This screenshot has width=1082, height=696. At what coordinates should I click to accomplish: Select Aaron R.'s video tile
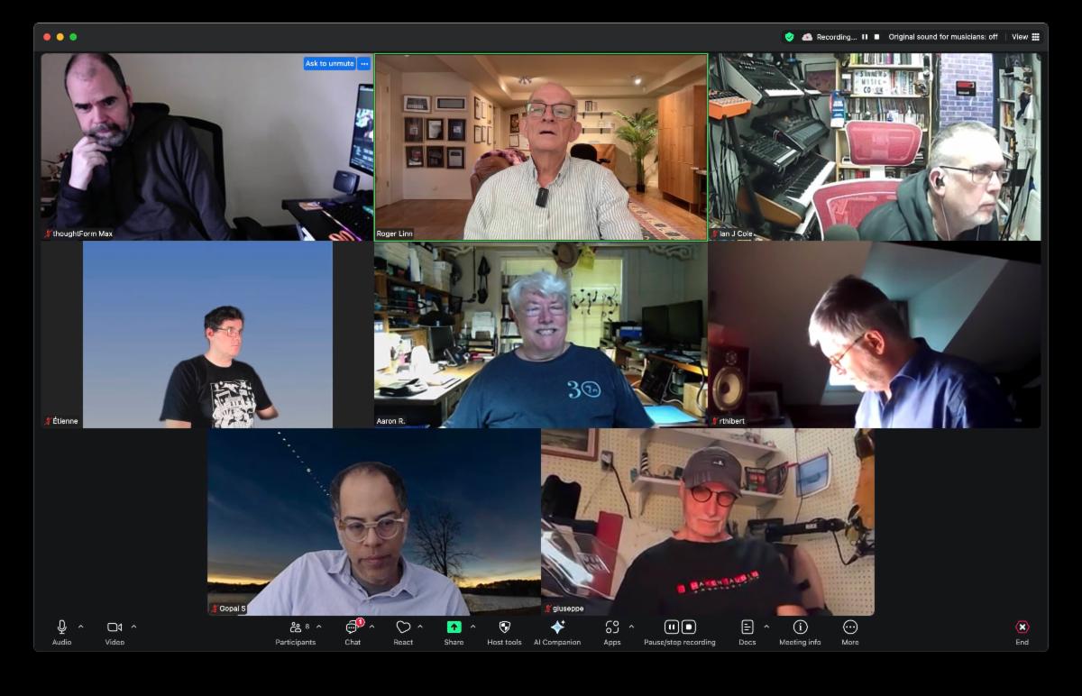(541, 334)
